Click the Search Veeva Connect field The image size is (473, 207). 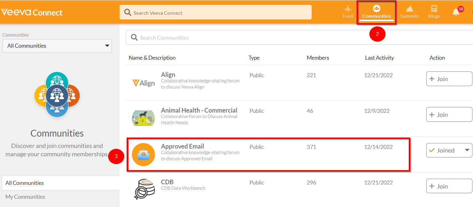218,13
